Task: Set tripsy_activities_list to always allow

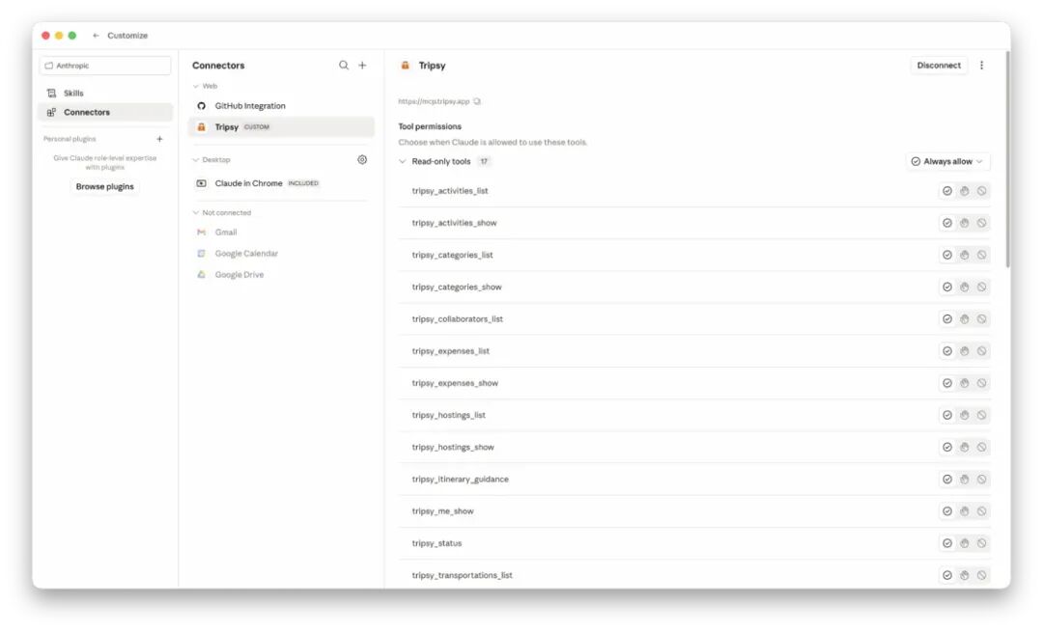Action: [947, 191]
